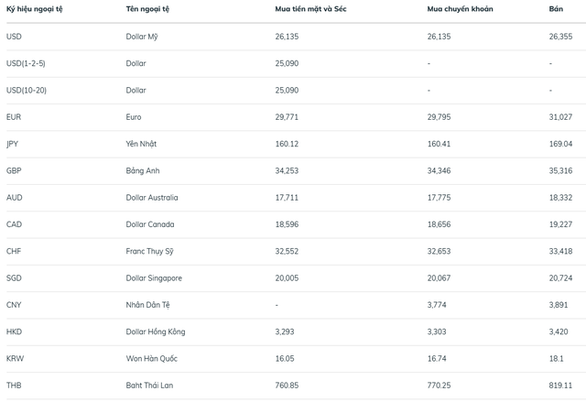Image resolution: width=586 pixels, height=402 pixels.
Task: Click the "Dollar Canada" currency name
Action: [151, 224]
